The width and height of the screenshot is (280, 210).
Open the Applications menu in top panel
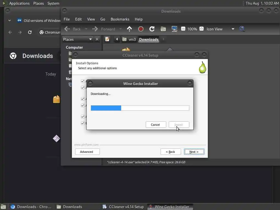19,3
